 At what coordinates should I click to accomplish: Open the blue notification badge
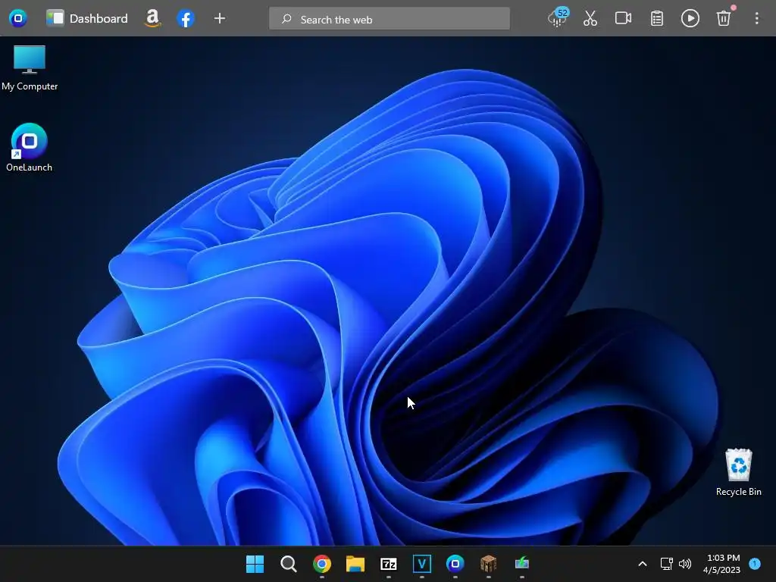click(755, 563)
